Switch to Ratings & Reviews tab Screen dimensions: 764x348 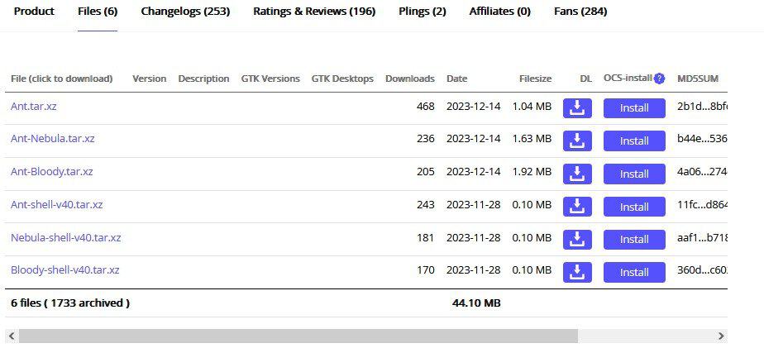(x=314, y=12)
